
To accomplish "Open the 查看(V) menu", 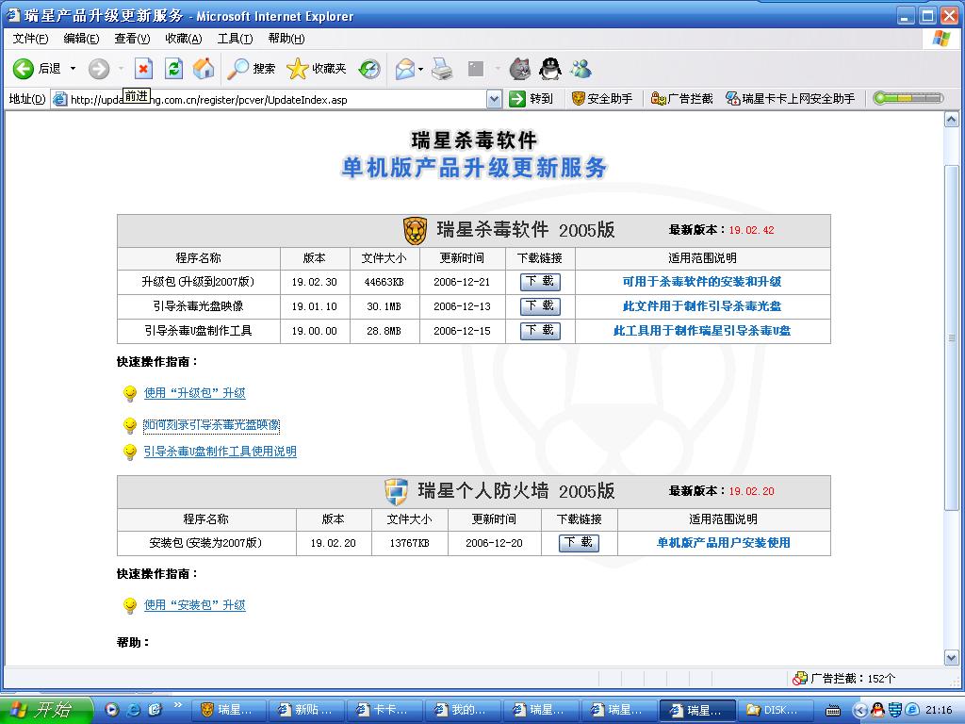I will click(x=132, y=38).
